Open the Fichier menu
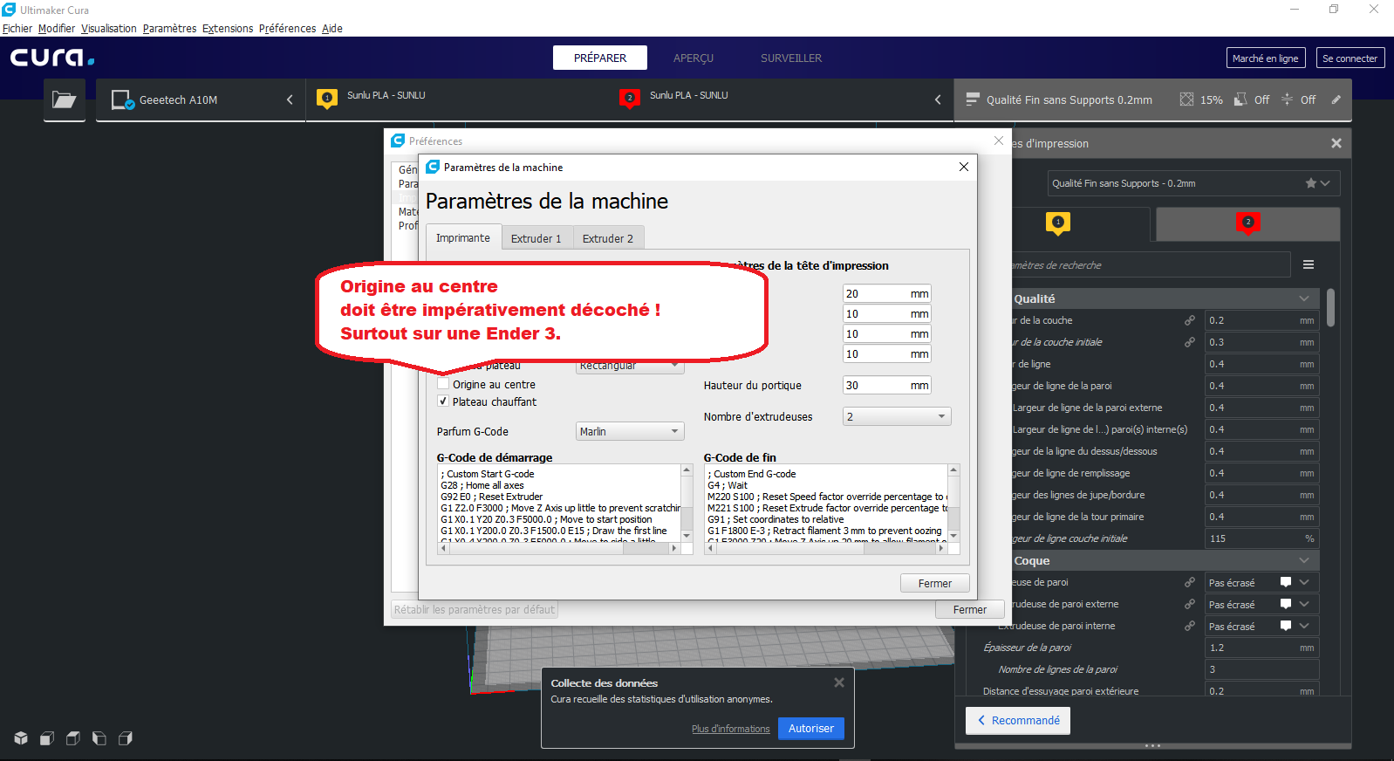Viewport: 1394px width, 761px height. pyautogui.click(x=17, y=28)
